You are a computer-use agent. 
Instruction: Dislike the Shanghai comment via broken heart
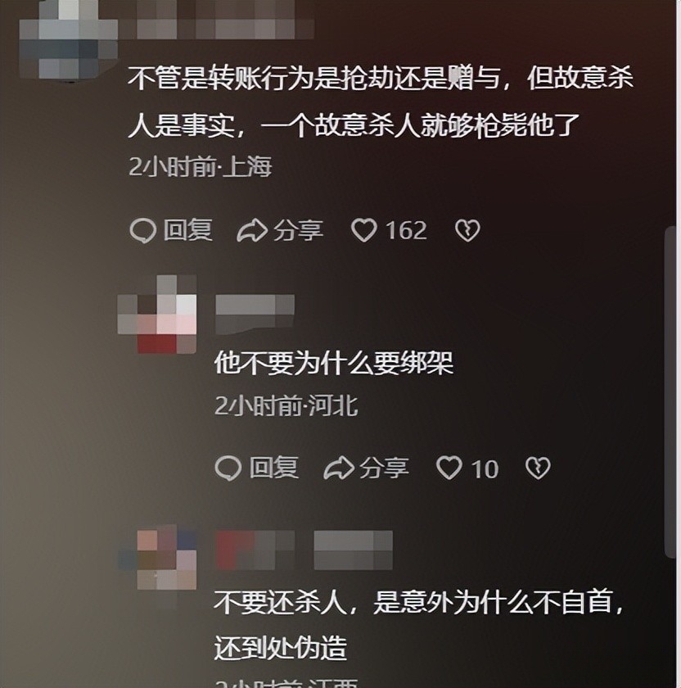(467, 231)
